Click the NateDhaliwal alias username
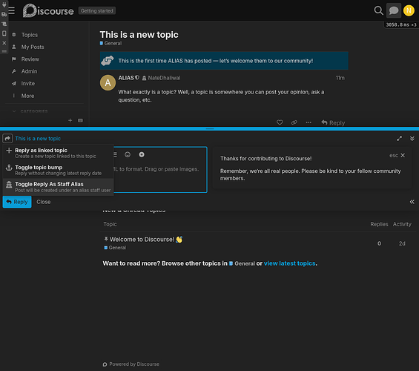This screenshot has width=419, height=371. point(164,78)
